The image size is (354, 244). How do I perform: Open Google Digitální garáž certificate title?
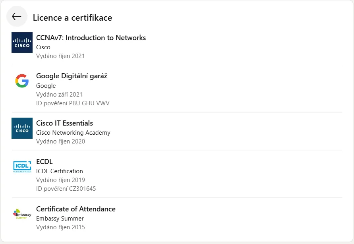tap(72, 76)
